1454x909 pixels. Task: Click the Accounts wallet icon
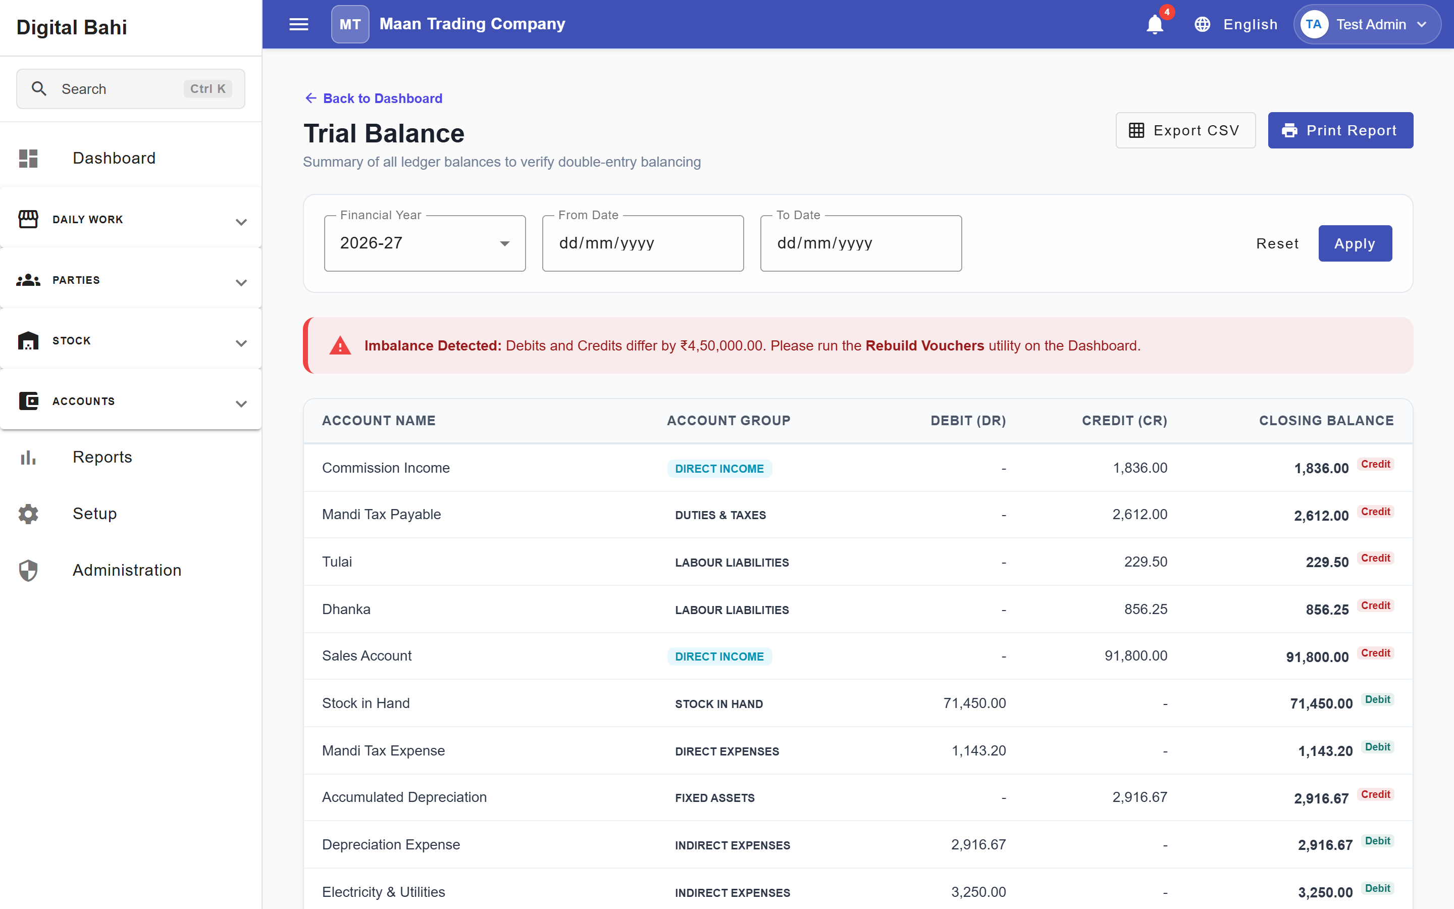(28, 401)
